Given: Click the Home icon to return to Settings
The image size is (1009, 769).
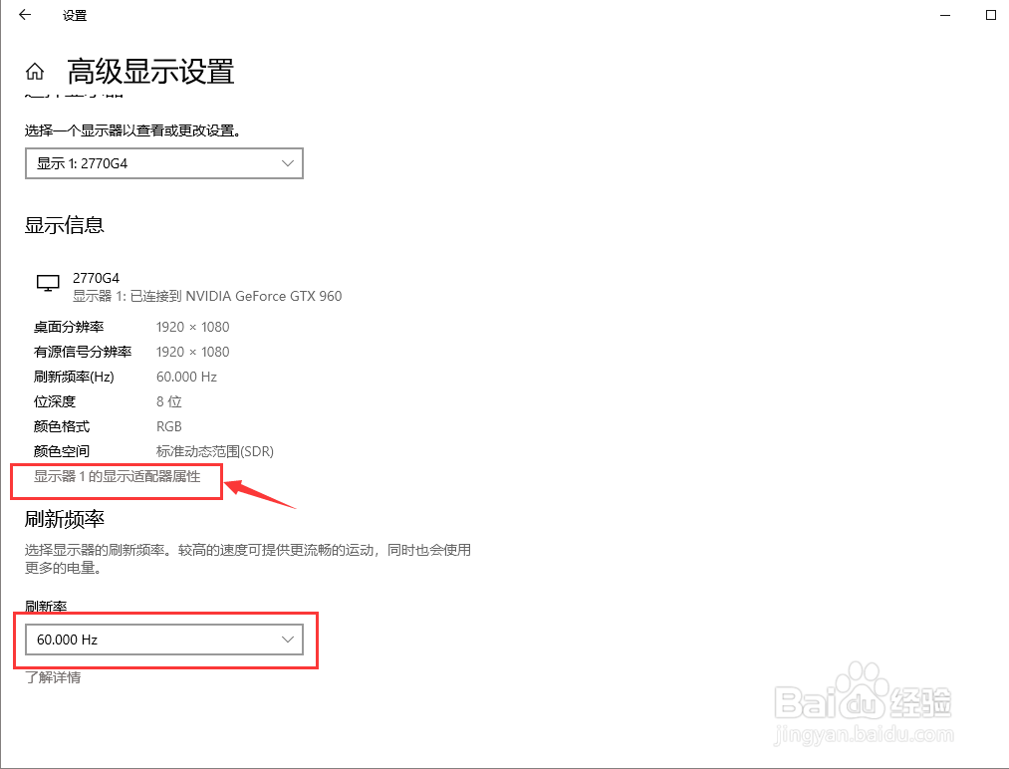Looking at the screenshot, I should (34, 71).
